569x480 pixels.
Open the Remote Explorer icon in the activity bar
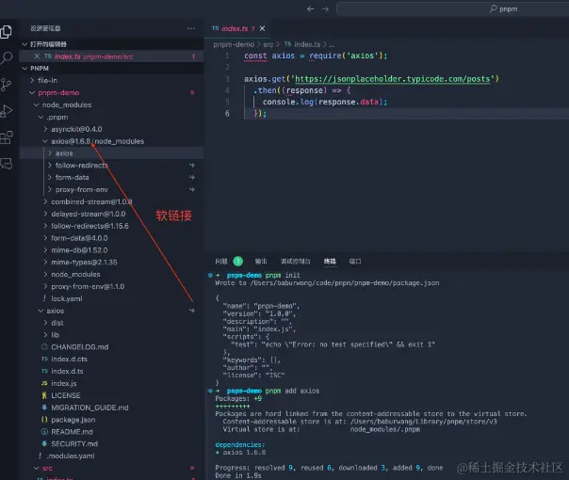(7, 164)
